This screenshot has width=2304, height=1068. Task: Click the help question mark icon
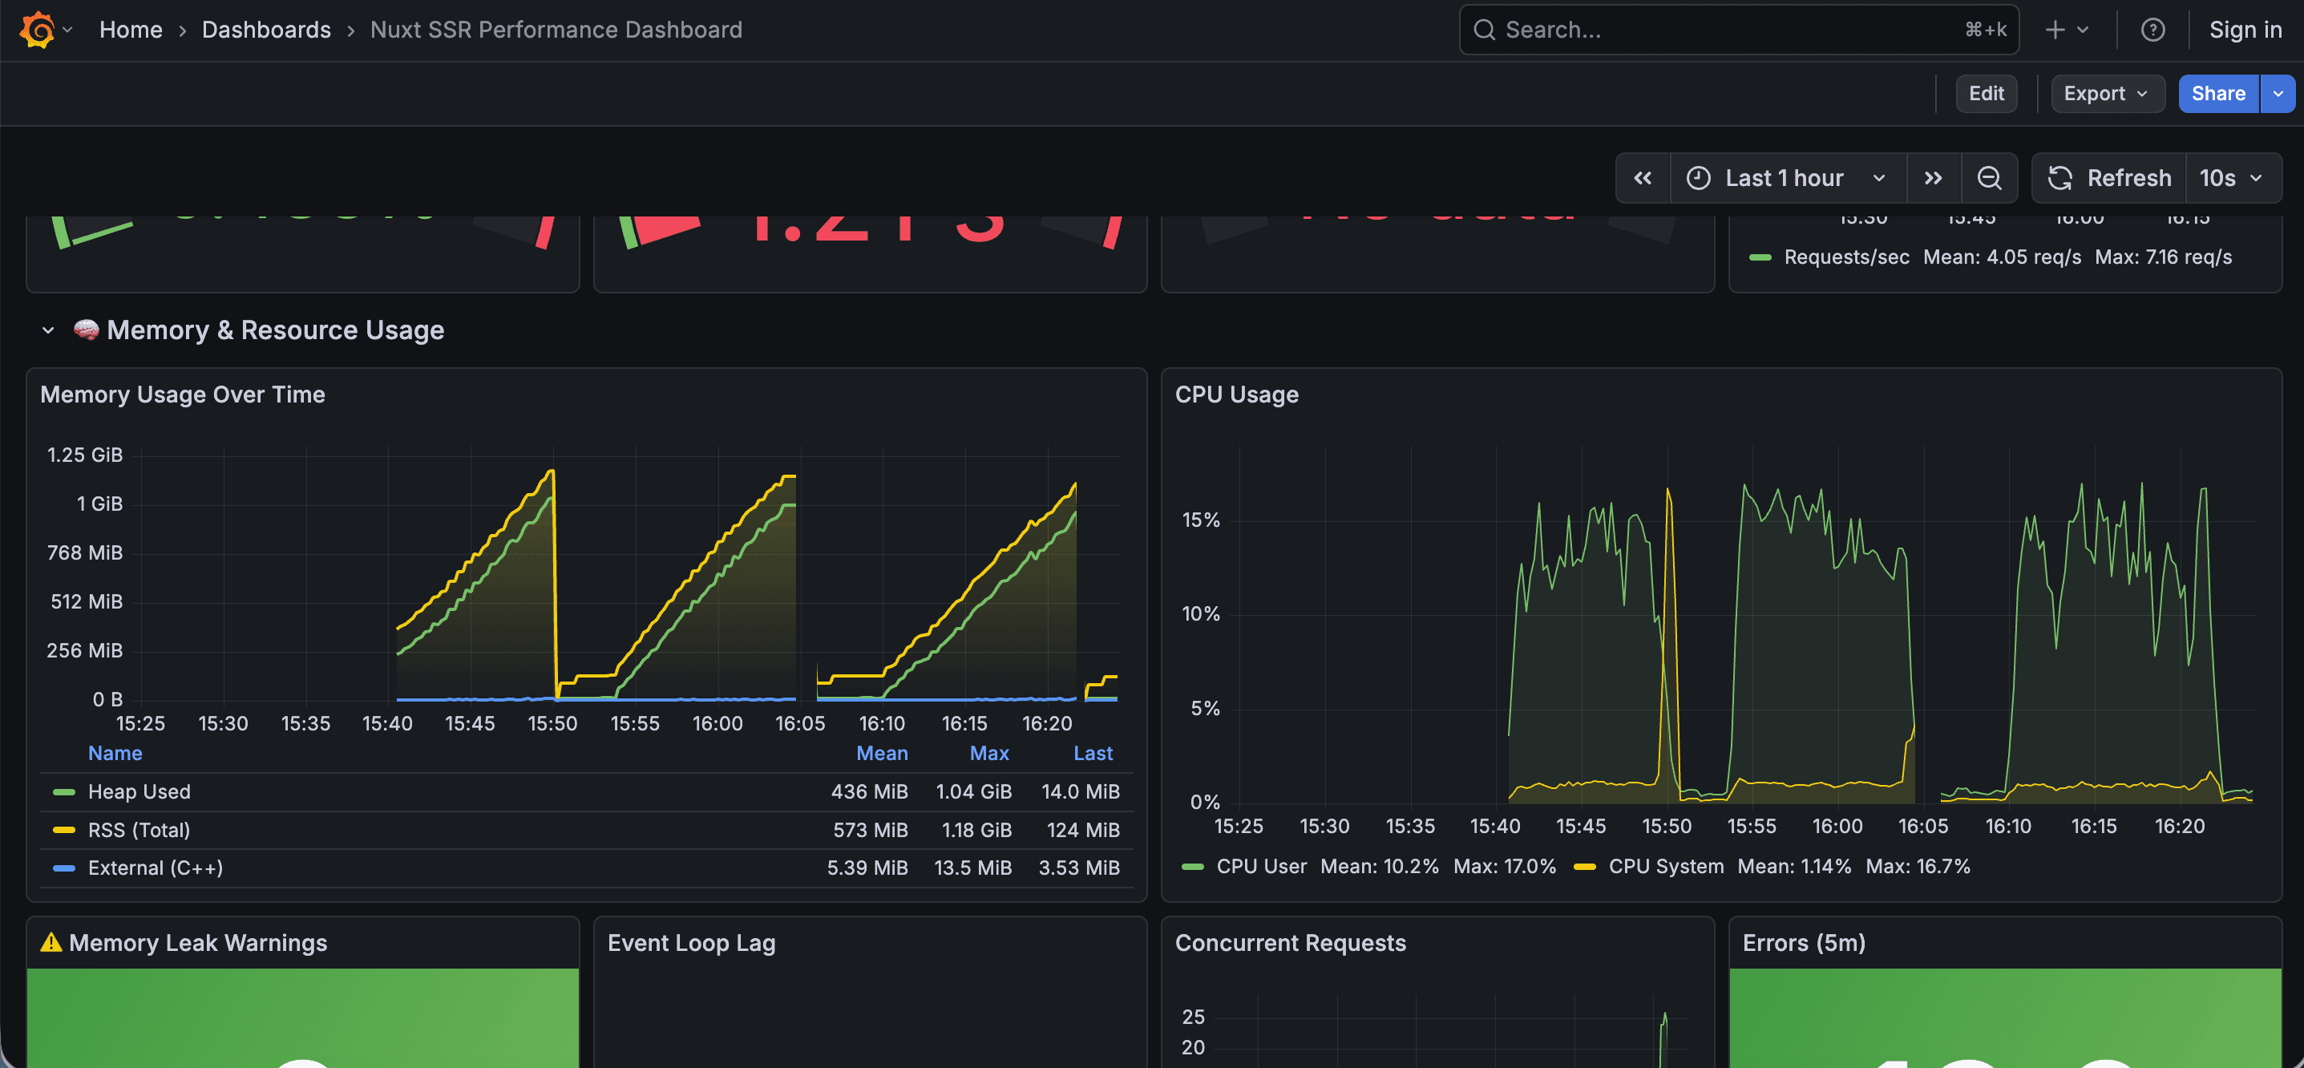click(x=2152, y=30)
